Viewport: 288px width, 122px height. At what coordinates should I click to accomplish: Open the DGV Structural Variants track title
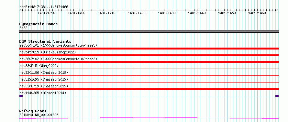pyautogui.click(x=45, y=41)
